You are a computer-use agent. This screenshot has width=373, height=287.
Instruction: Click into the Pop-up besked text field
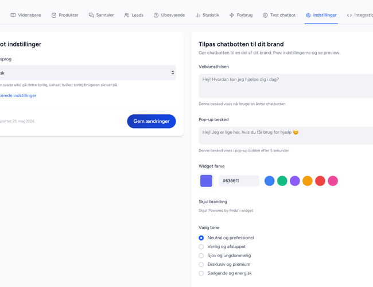(x=286, y=135)
